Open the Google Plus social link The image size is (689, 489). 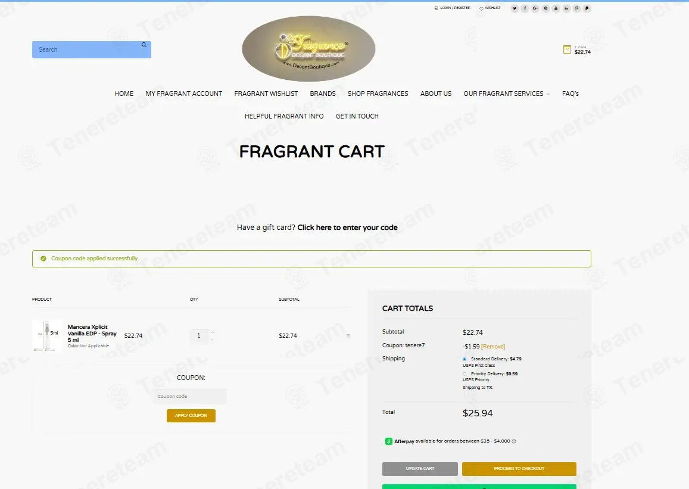click(535, 8)
